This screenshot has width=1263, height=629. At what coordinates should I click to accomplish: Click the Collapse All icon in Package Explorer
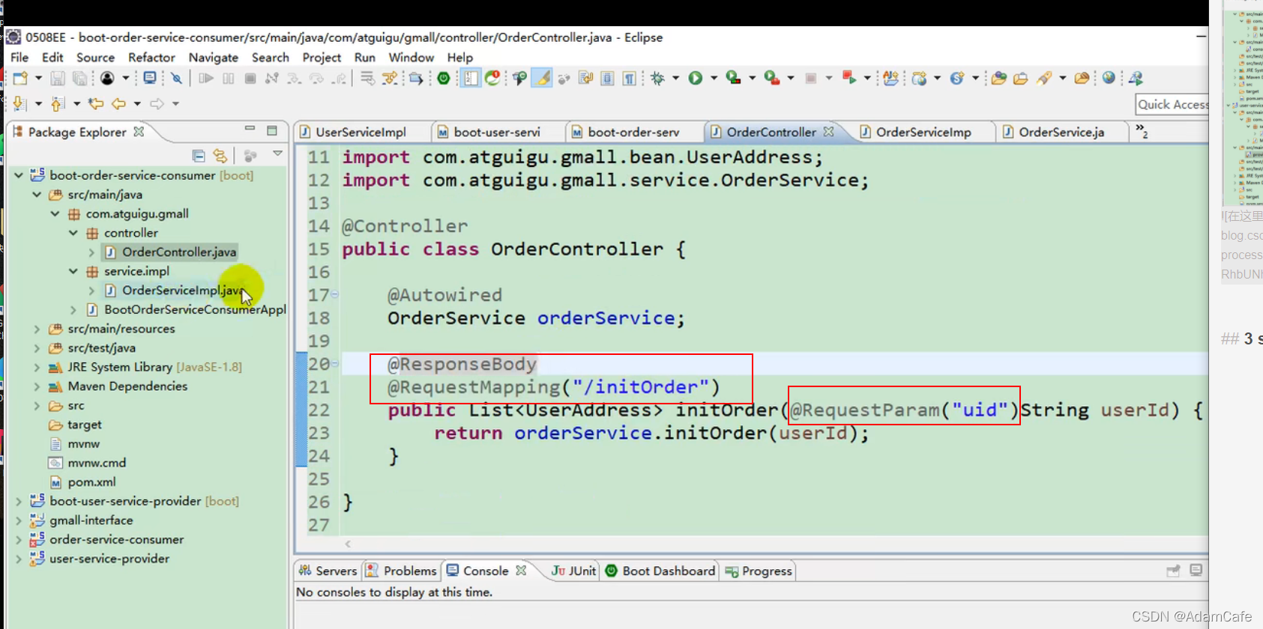(199, 155)
